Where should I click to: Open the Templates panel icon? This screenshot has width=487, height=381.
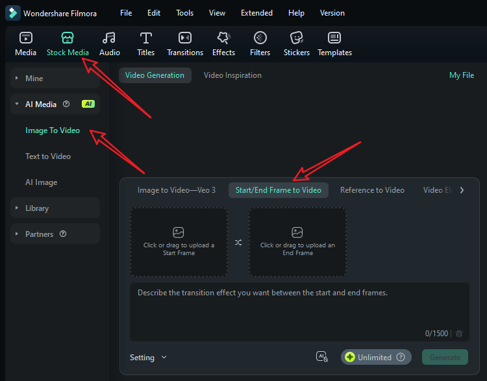pyautogui.click(x=334, y=38)
